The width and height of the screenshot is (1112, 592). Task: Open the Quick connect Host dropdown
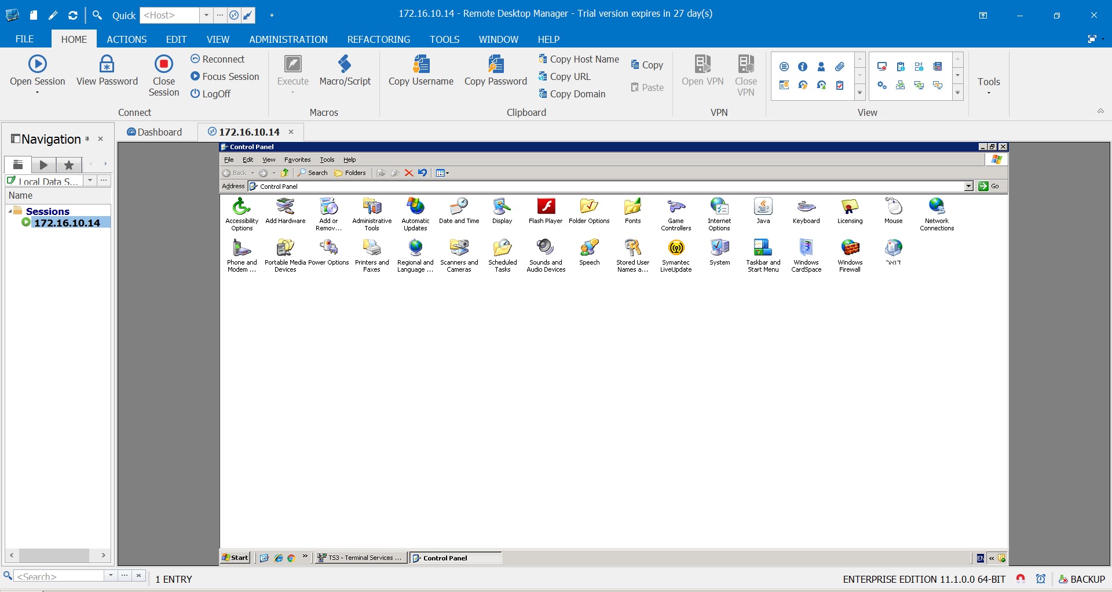pyautogui.click(x=206, y=15)
